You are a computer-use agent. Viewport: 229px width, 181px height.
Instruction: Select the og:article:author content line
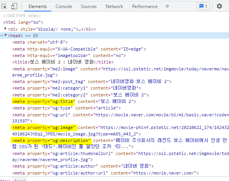[x=83, y=166]
